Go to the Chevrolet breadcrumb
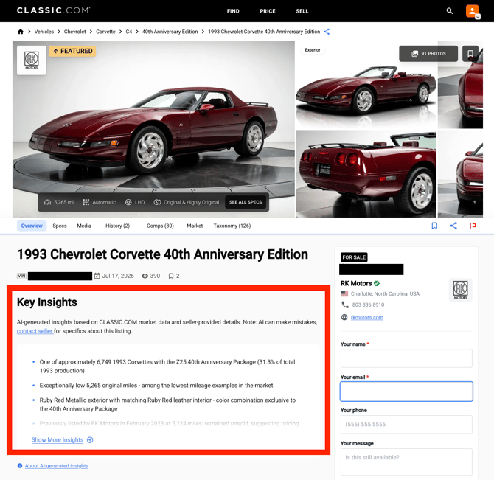The height and width of the screenshot is (480, 494). click(x=74, y=32)
